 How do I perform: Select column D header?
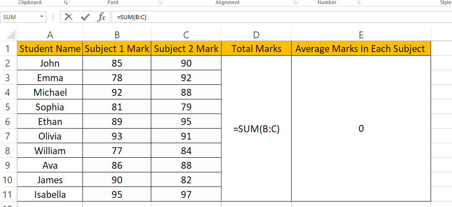coord(256,35)
